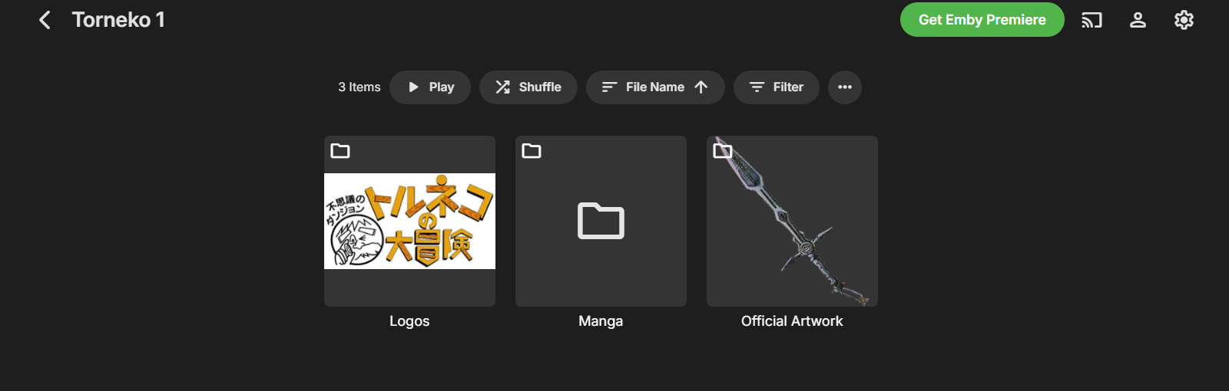
Task: Click the Torneko 1 page title
Action: click(x=118, y=20)
